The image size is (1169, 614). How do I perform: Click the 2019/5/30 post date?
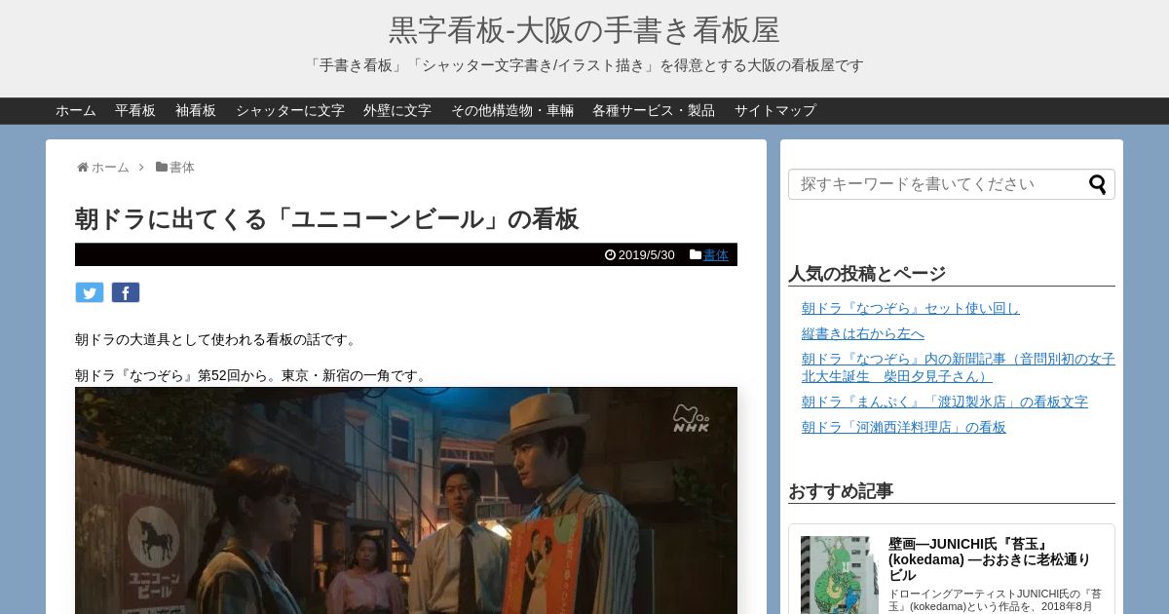pyautogui.click(x=647, y=255)
